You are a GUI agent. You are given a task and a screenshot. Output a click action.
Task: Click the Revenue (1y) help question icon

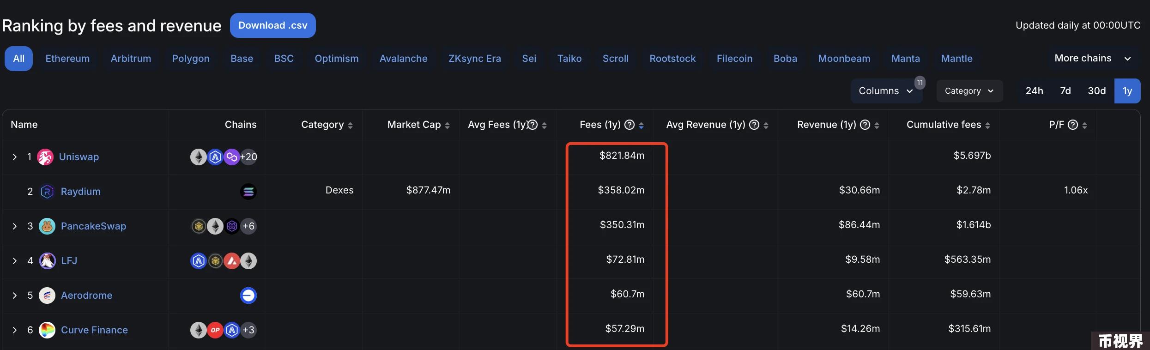point(865,125)
